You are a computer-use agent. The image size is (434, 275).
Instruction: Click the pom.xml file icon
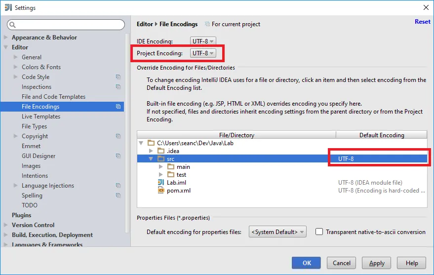tap(161, 191)
